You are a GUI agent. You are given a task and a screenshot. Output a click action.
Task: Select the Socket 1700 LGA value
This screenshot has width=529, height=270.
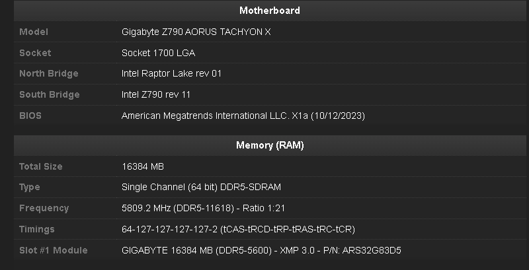pyautogui.click(x=158, y=53)
